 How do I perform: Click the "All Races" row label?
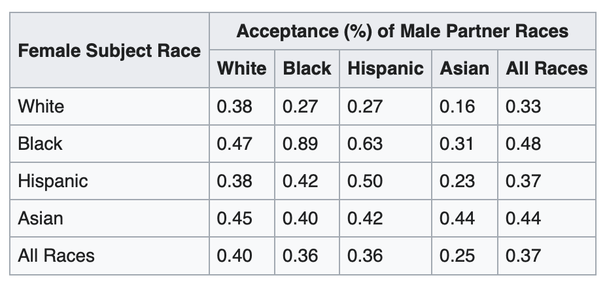pyautogui.click(x=56, y=255)
